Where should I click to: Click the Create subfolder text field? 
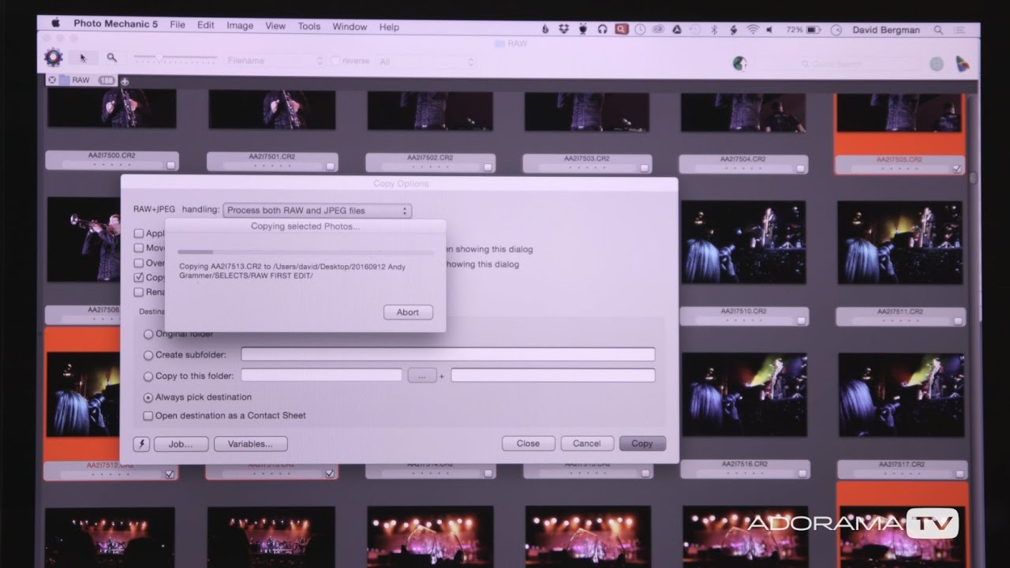(x=447, y=355)
